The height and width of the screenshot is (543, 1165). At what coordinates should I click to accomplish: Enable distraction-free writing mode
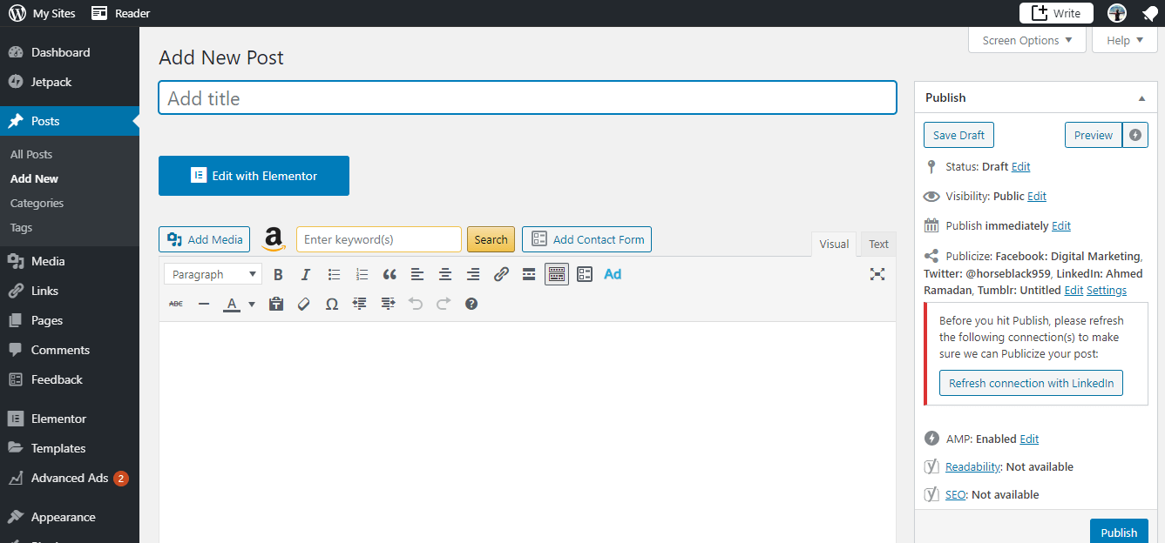click(x=877, y=275)
